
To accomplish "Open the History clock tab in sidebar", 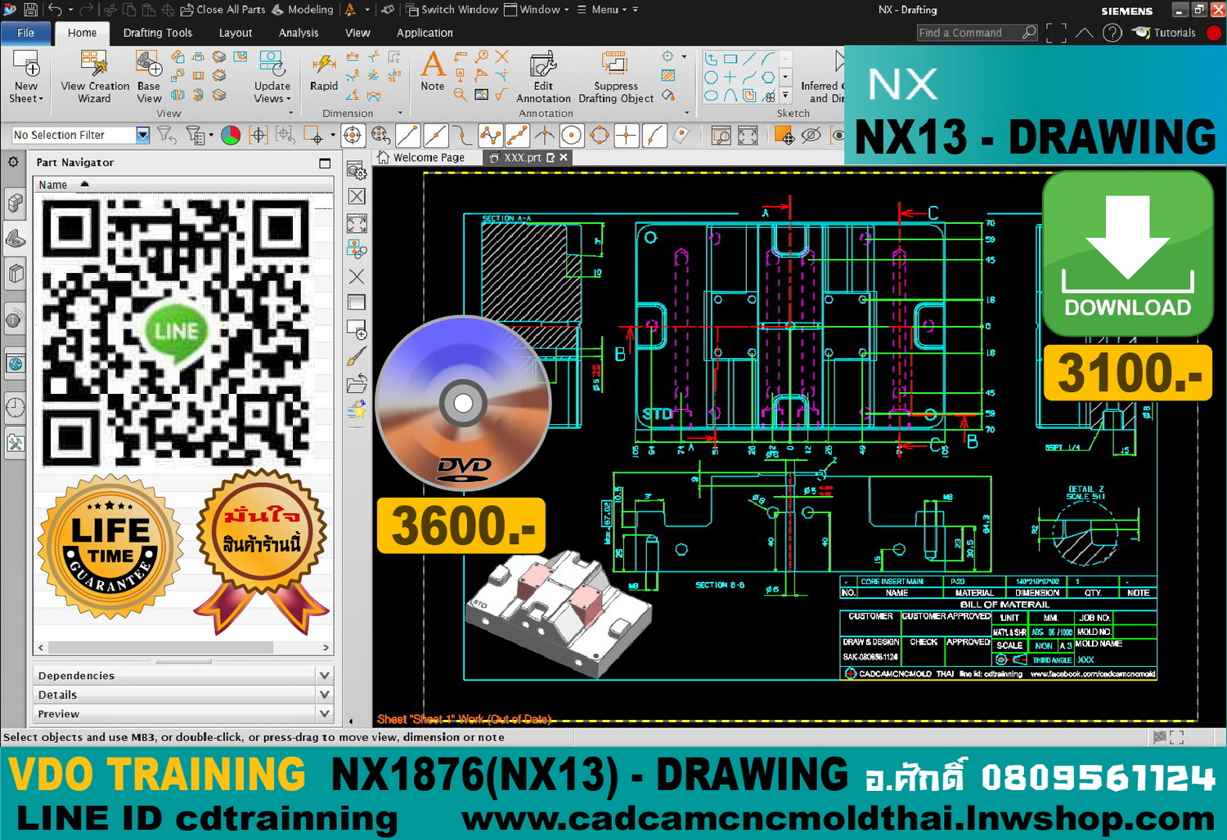I will coord(15,407).
